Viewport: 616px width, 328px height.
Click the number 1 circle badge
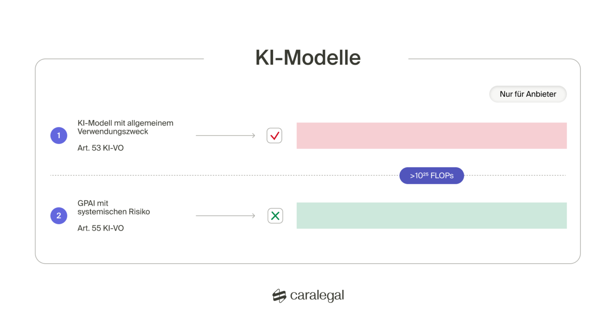pos(59,136)
